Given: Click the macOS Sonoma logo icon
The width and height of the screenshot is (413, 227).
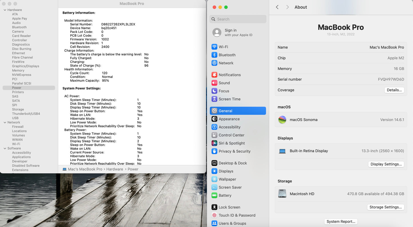Looking at the screenshot, I should click(x=282, y=120).
